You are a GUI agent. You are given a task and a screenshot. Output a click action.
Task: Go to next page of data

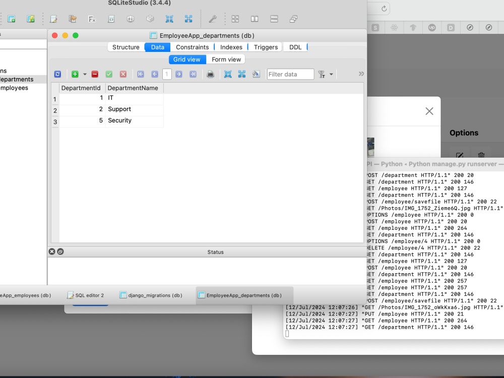point(179,74)
